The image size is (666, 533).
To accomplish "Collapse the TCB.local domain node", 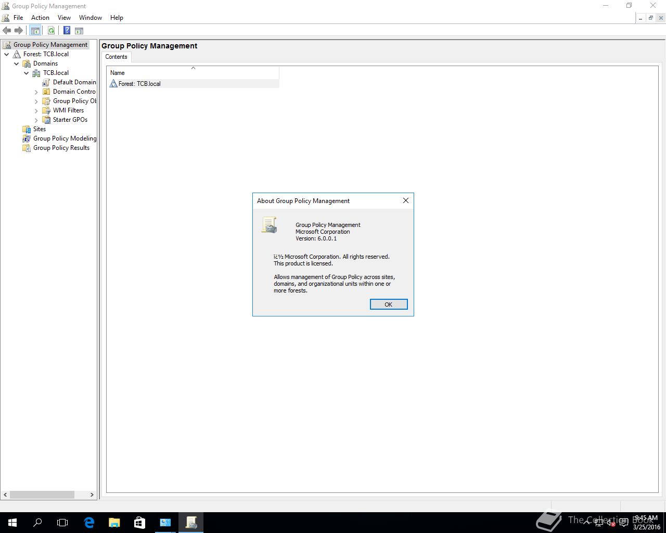I will 27,73.
